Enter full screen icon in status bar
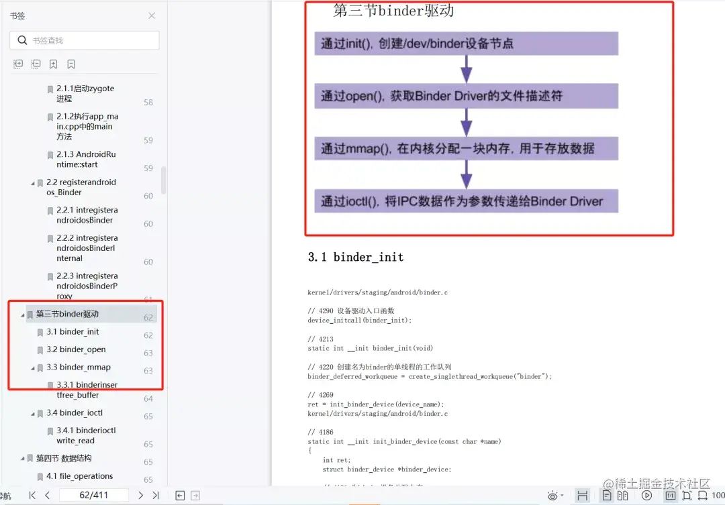 [703, 496]
